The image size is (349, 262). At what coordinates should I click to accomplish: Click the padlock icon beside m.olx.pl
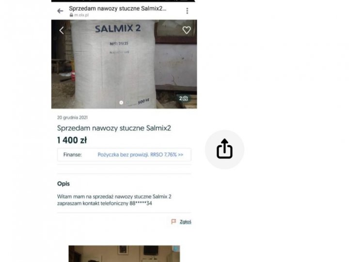pyautogui.click(x=71, y=15)
